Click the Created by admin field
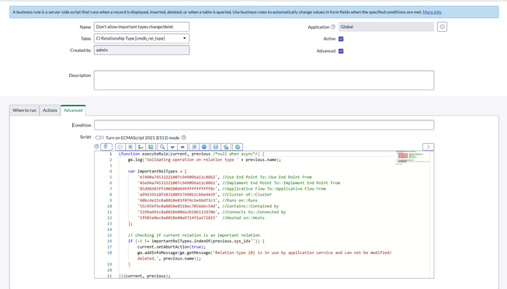507x289 pixels. coord(141,50)
